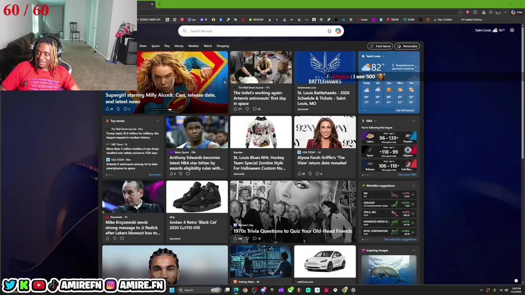Click in the Search the web field

pyautogui.click(x=261, y=31)
